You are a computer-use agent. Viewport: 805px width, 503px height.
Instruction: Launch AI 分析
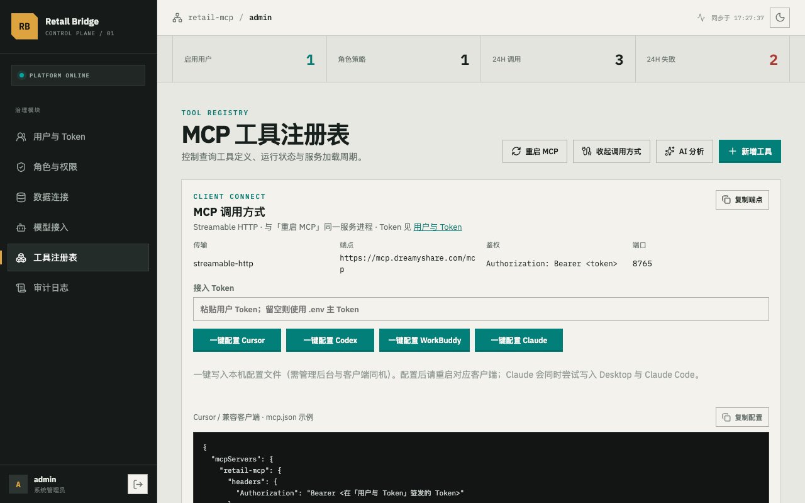(x=684, y=151)
